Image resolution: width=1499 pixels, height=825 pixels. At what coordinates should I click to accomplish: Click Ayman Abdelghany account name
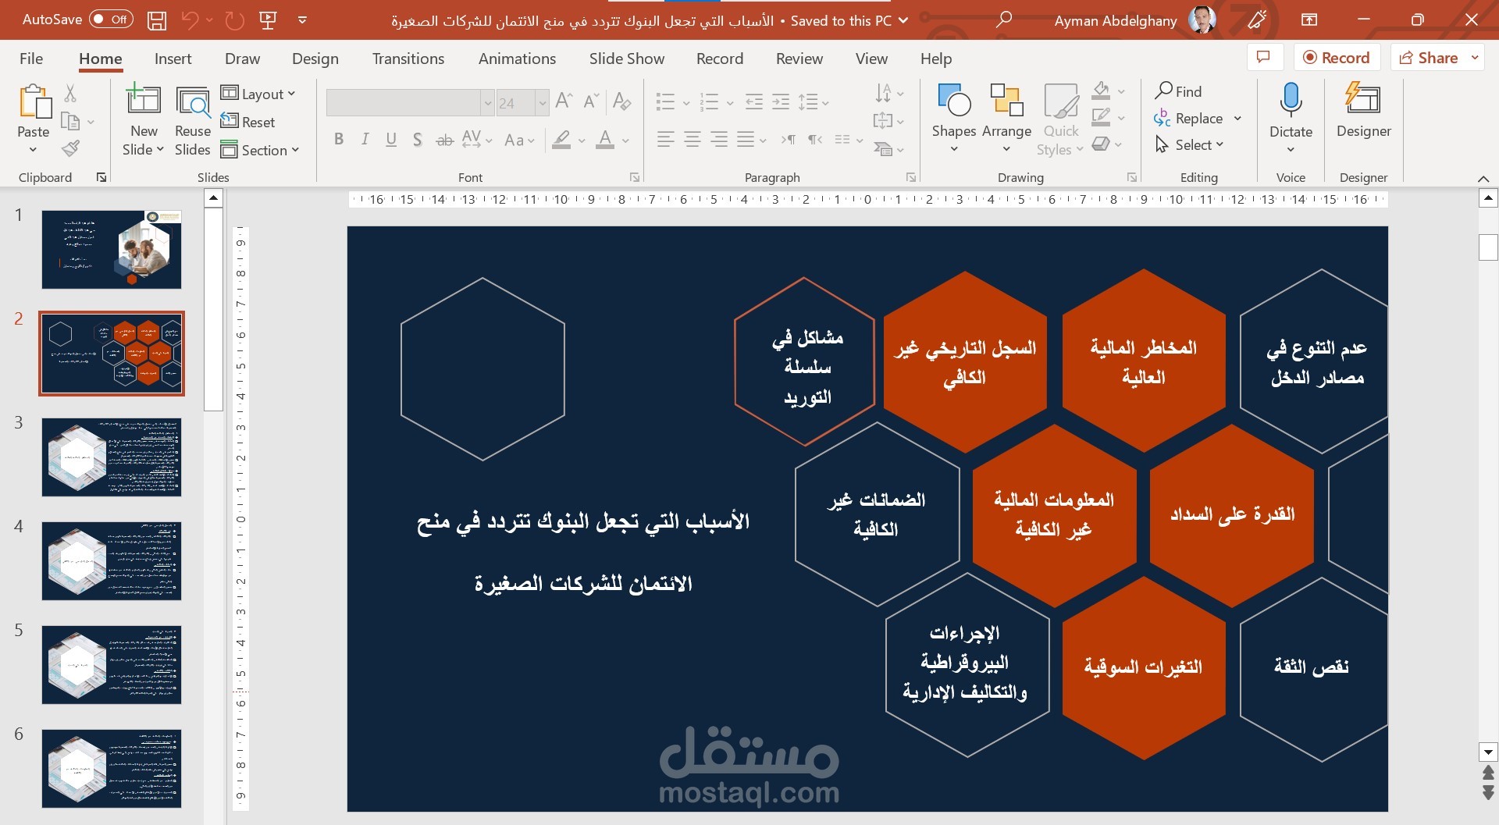pyautogui.click(x=1116, y=21)
